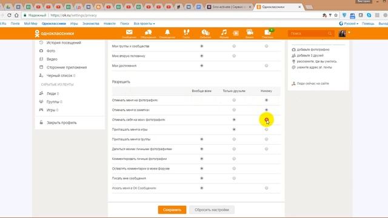Open Фото in the settings sidebar
Screen dimensions: 388x218
51,51
